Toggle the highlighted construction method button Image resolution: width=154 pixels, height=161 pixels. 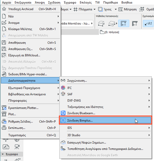[124, 24]
